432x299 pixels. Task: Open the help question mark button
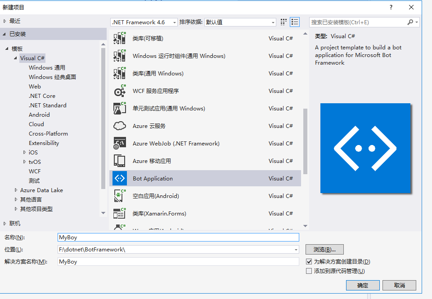pyautogui.click(x=391, y=8)
